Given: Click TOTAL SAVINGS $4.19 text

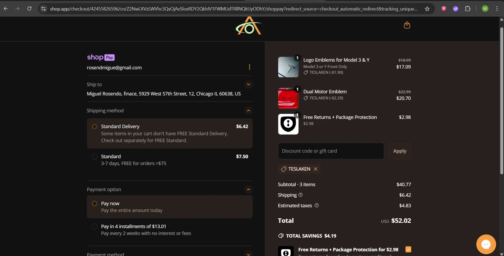Looking at the screenshot, I should click(311, 236).
